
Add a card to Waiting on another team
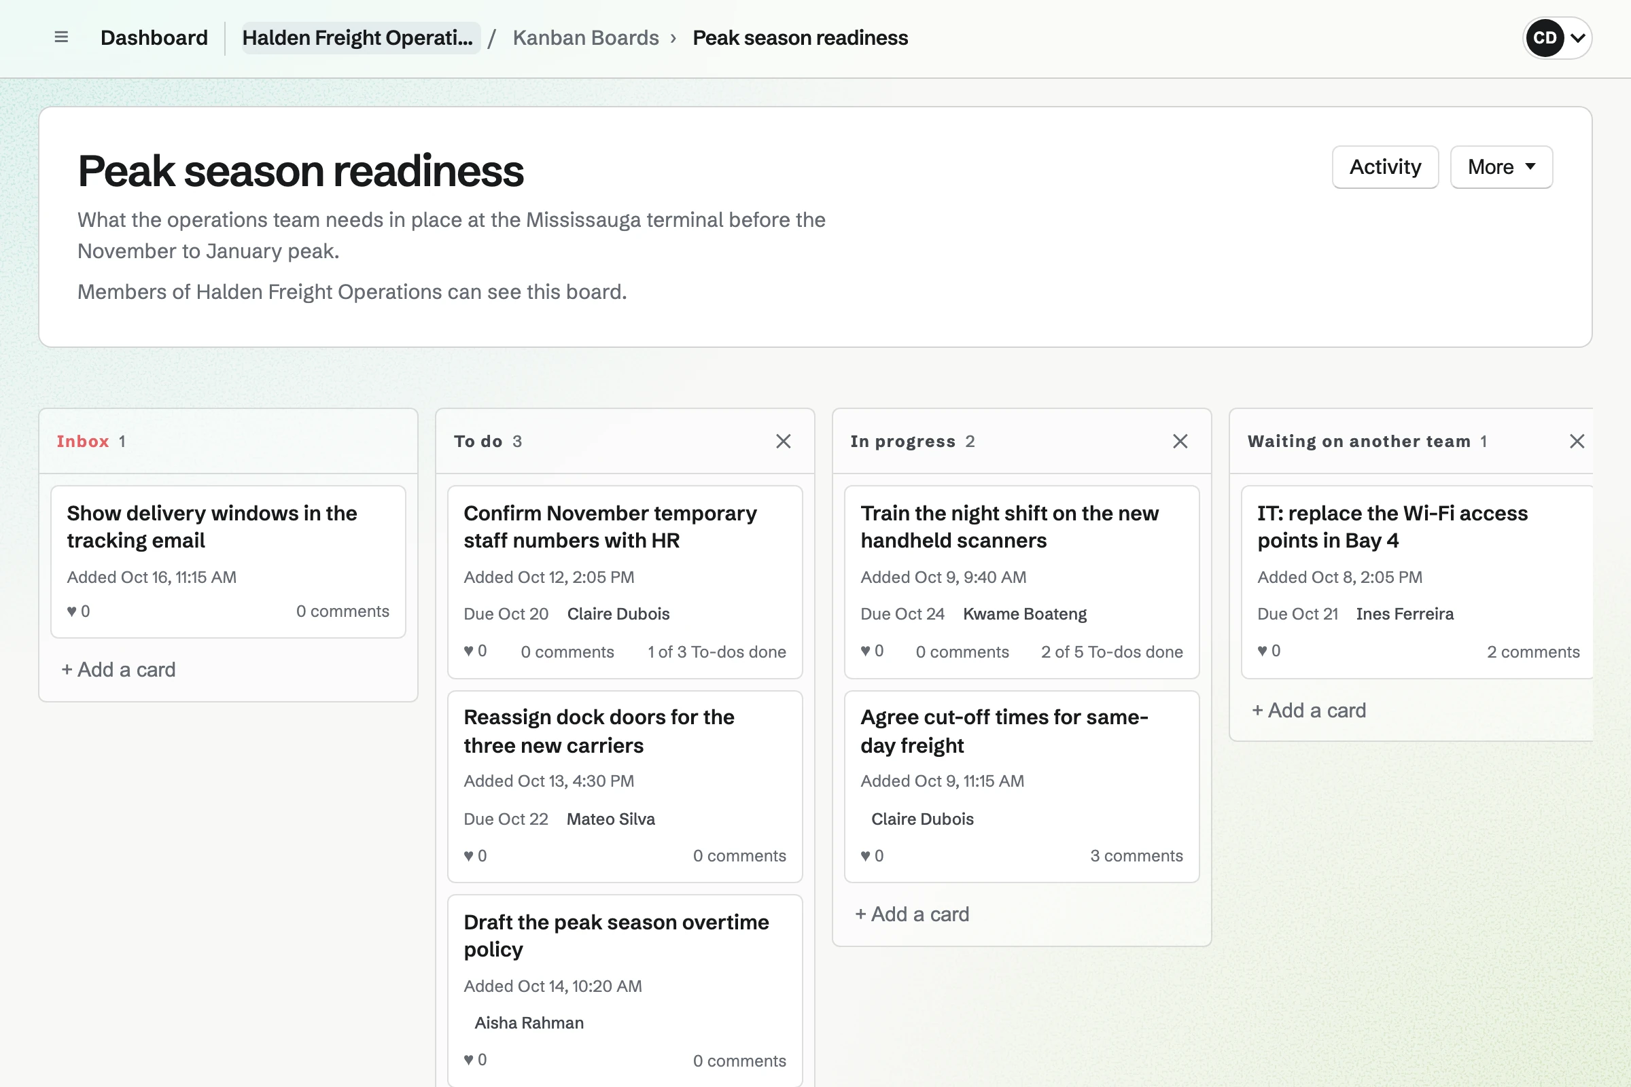pos(1309,711)
